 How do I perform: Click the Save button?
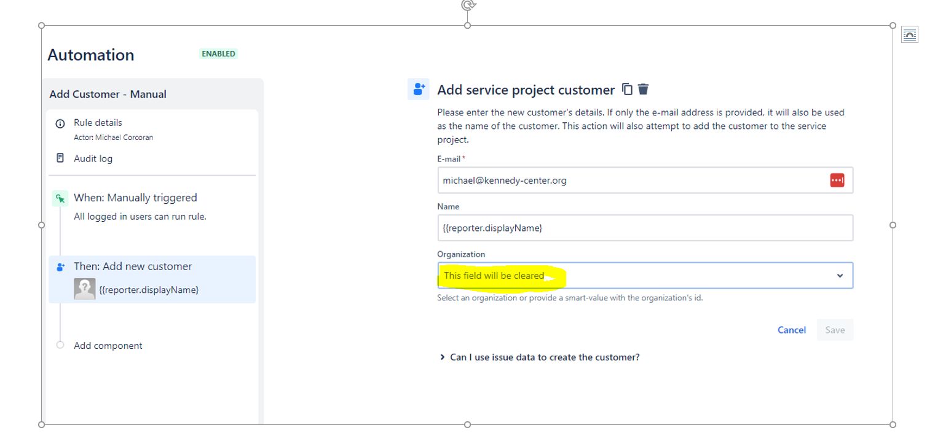[x=835, y=330]
